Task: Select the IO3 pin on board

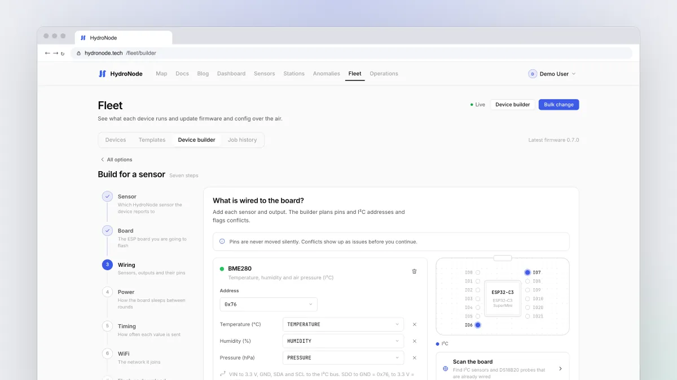Action: 478,298
